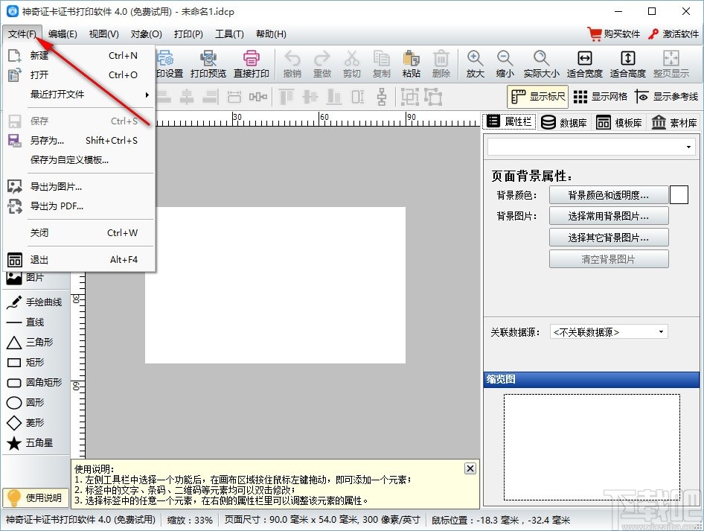Click the Activate Software key icon
Screen dimensions: 704x531
(653, 34)
